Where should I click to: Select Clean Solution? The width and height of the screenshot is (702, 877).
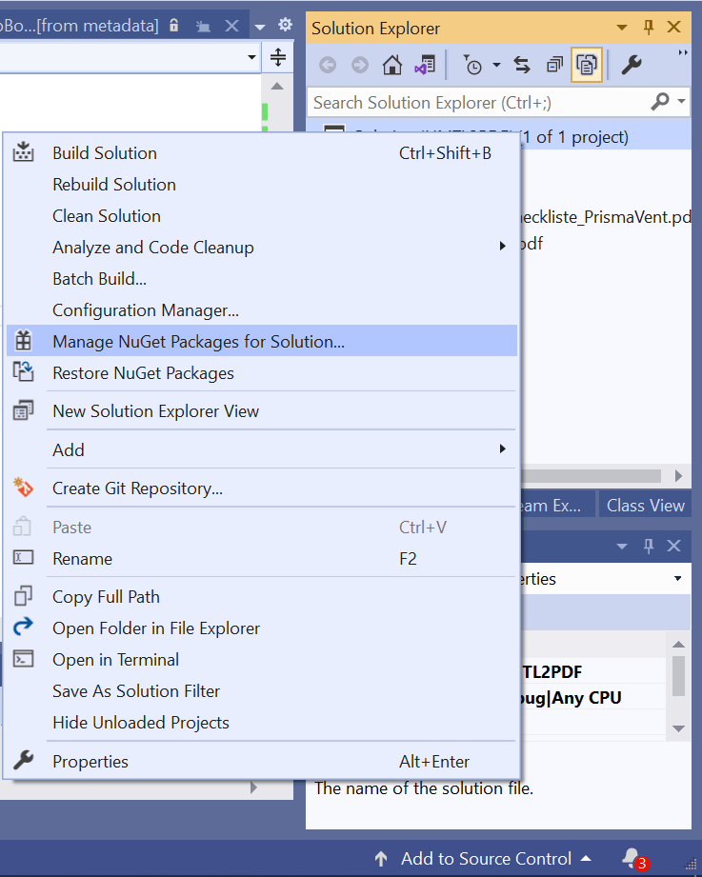tap(261, 215)
